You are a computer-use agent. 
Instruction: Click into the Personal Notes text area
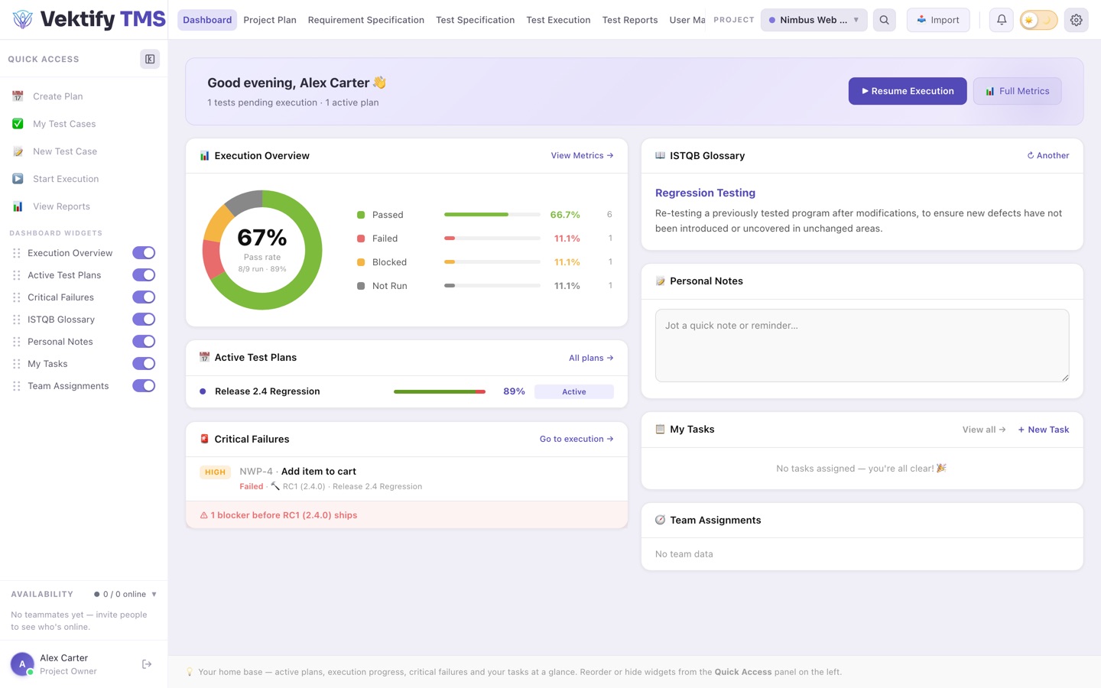click(x=862, y=346)
